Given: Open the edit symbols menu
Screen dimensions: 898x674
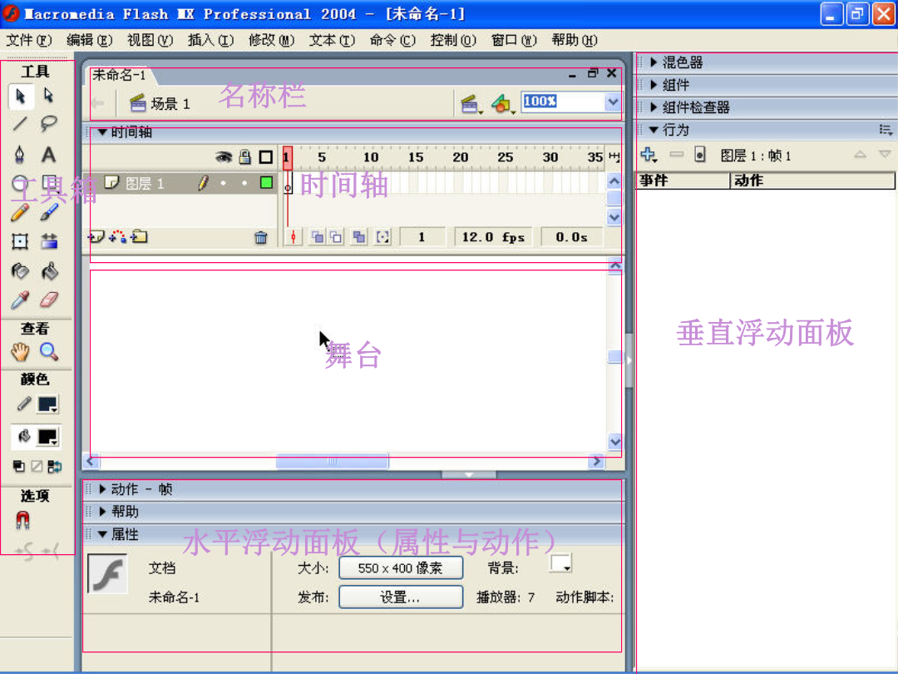Looking at the screenshot, I should tap(502, 104).
